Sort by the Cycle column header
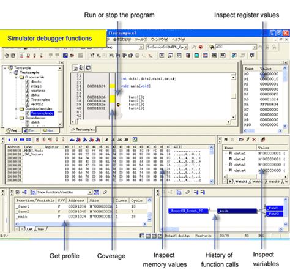 [138, 200]
